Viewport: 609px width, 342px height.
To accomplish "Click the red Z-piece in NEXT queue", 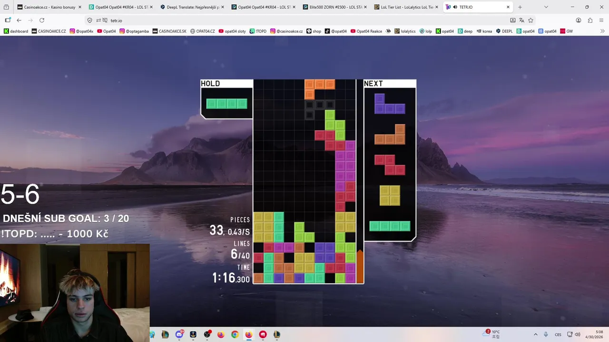I will [390, 165].
